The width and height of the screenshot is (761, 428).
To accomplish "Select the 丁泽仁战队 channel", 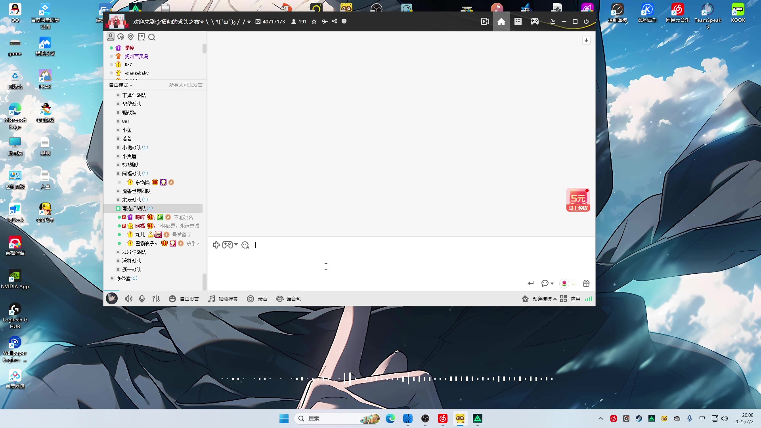I will pos(134,95).
